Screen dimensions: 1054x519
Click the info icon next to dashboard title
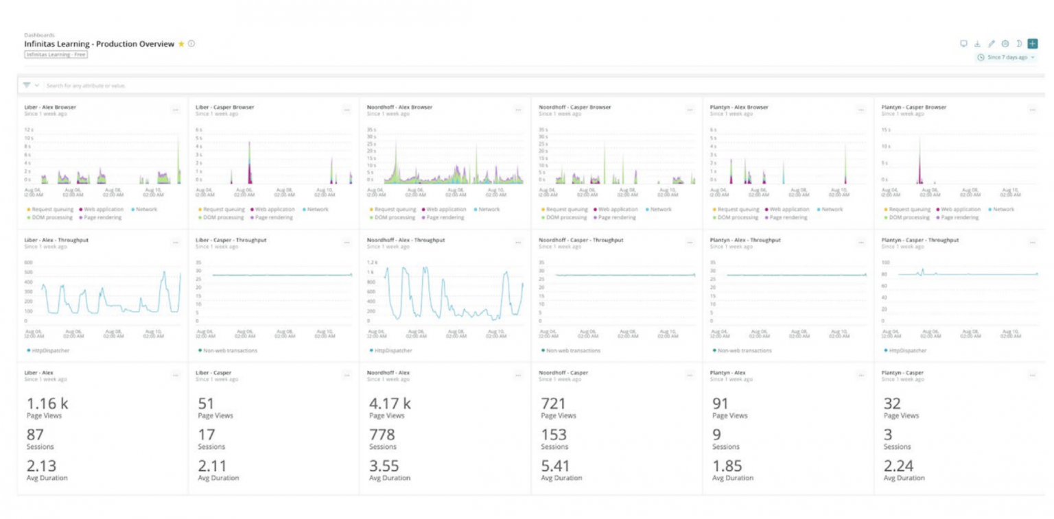[191, 44]
